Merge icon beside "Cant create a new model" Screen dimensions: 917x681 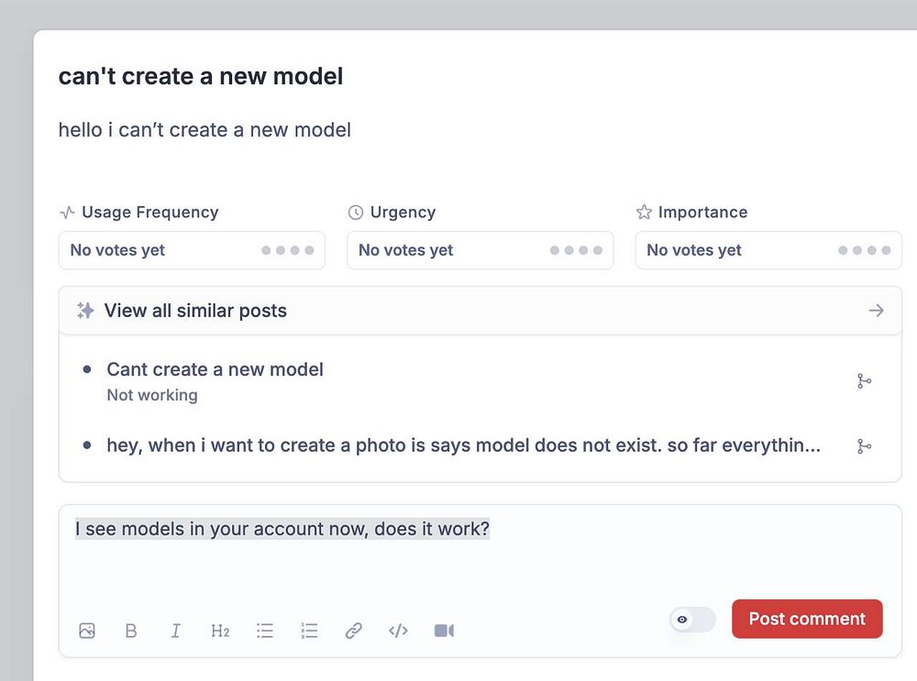pyautogui.click(x=864, y=380)
